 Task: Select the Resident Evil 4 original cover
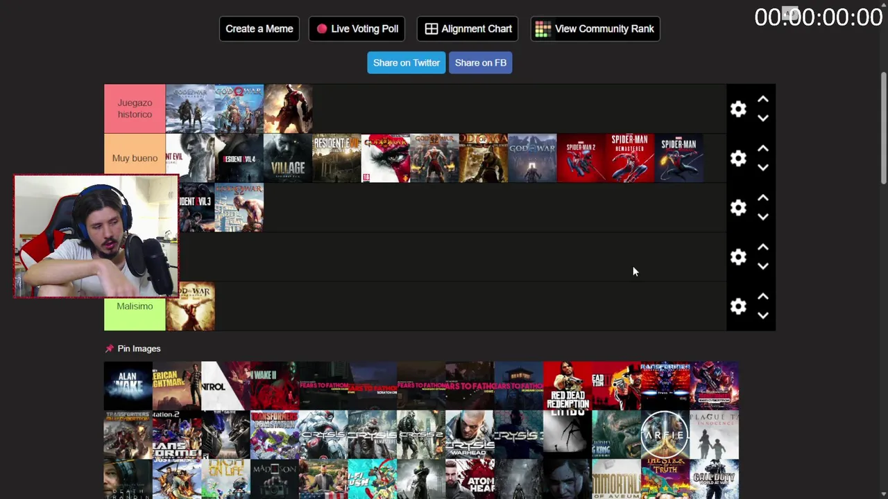pyautogui.click(x=239, y=158)
